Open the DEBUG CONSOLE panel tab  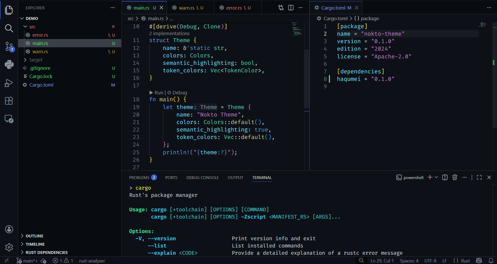pos(202,177)
